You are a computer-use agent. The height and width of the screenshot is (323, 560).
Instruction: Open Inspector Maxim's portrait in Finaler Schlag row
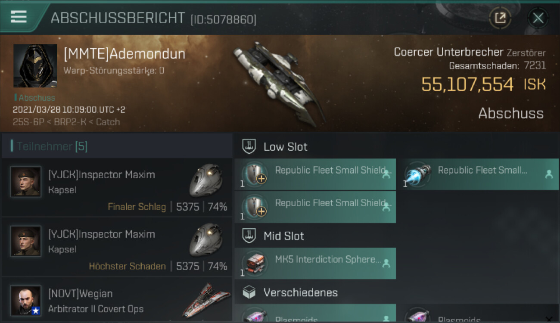[x=26, y=182]
